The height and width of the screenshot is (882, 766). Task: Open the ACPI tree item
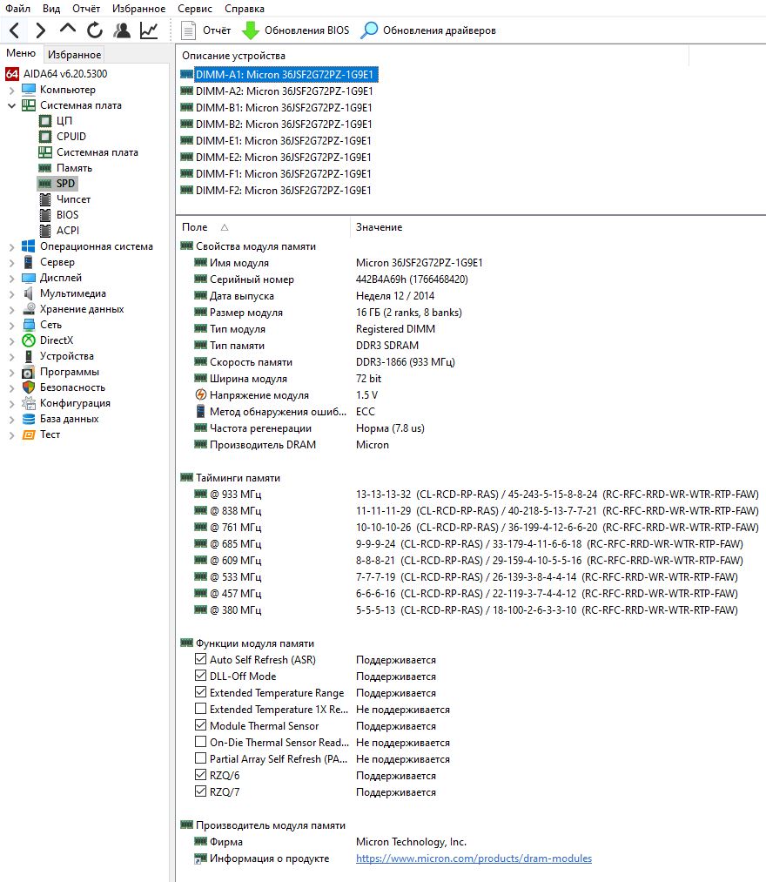click(x=68, y=231)
